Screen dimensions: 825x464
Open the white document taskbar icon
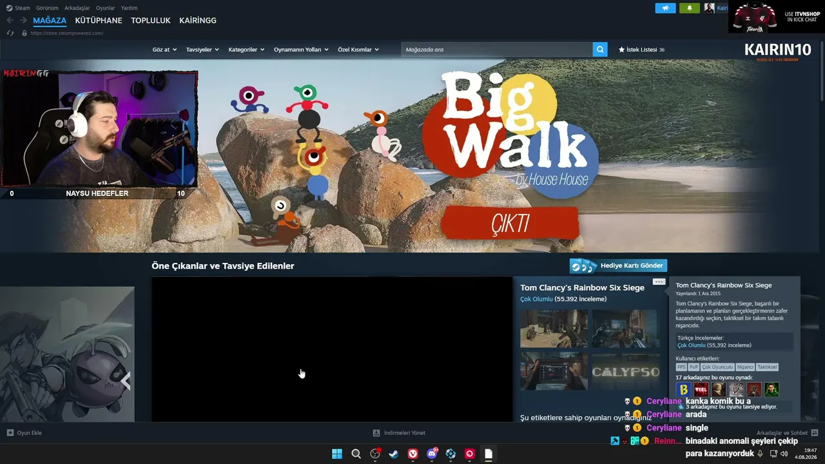[489, 454]
